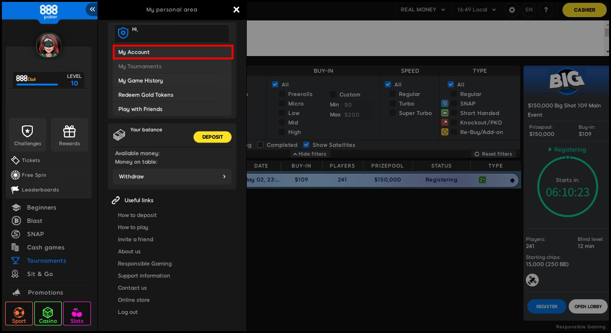Enable Micro buy-in filter

[x=282, y=104]
